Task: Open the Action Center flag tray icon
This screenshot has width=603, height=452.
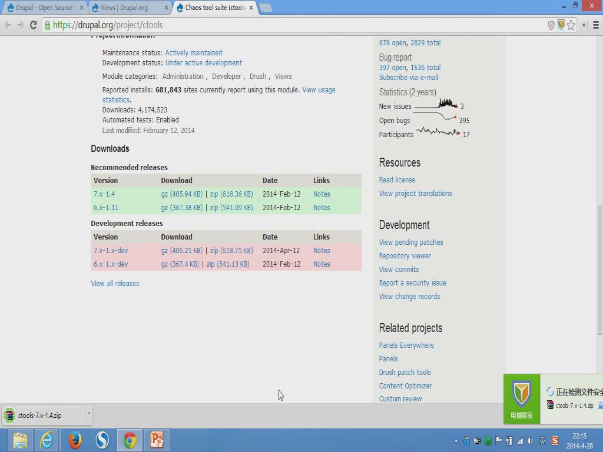Action: click(499, 440)
